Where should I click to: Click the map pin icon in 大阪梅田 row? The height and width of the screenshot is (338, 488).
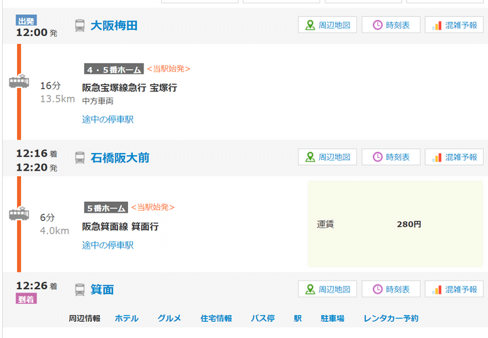310,25
